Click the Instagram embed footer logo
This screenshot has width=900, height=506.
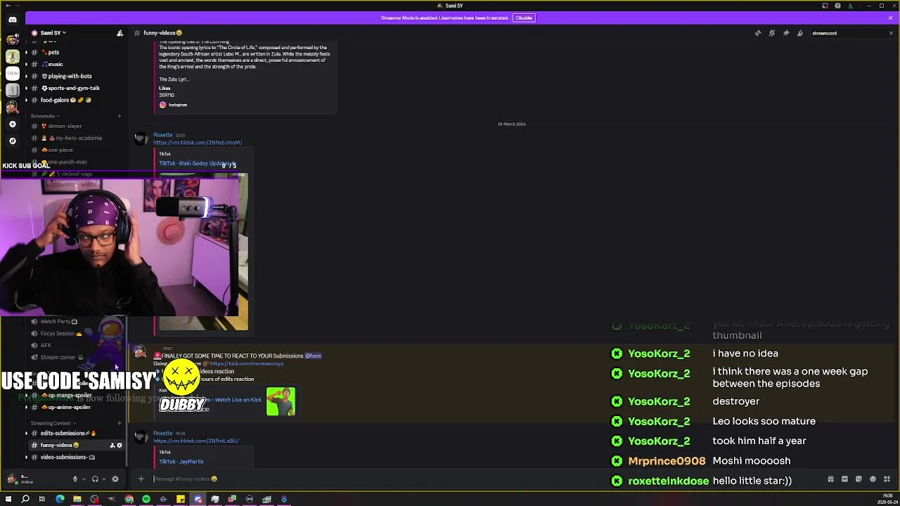tap(162, 105)
